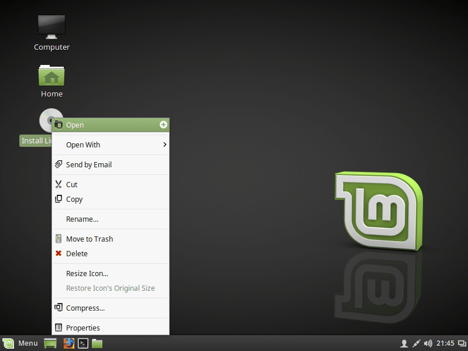Launch the Terminal from the panel

83,343
